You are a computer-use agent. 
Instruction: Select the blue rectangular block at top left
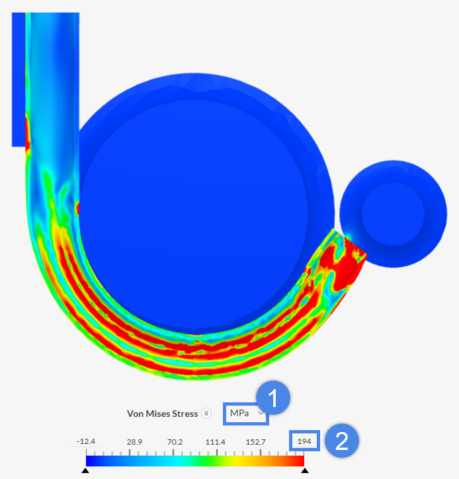18,79
